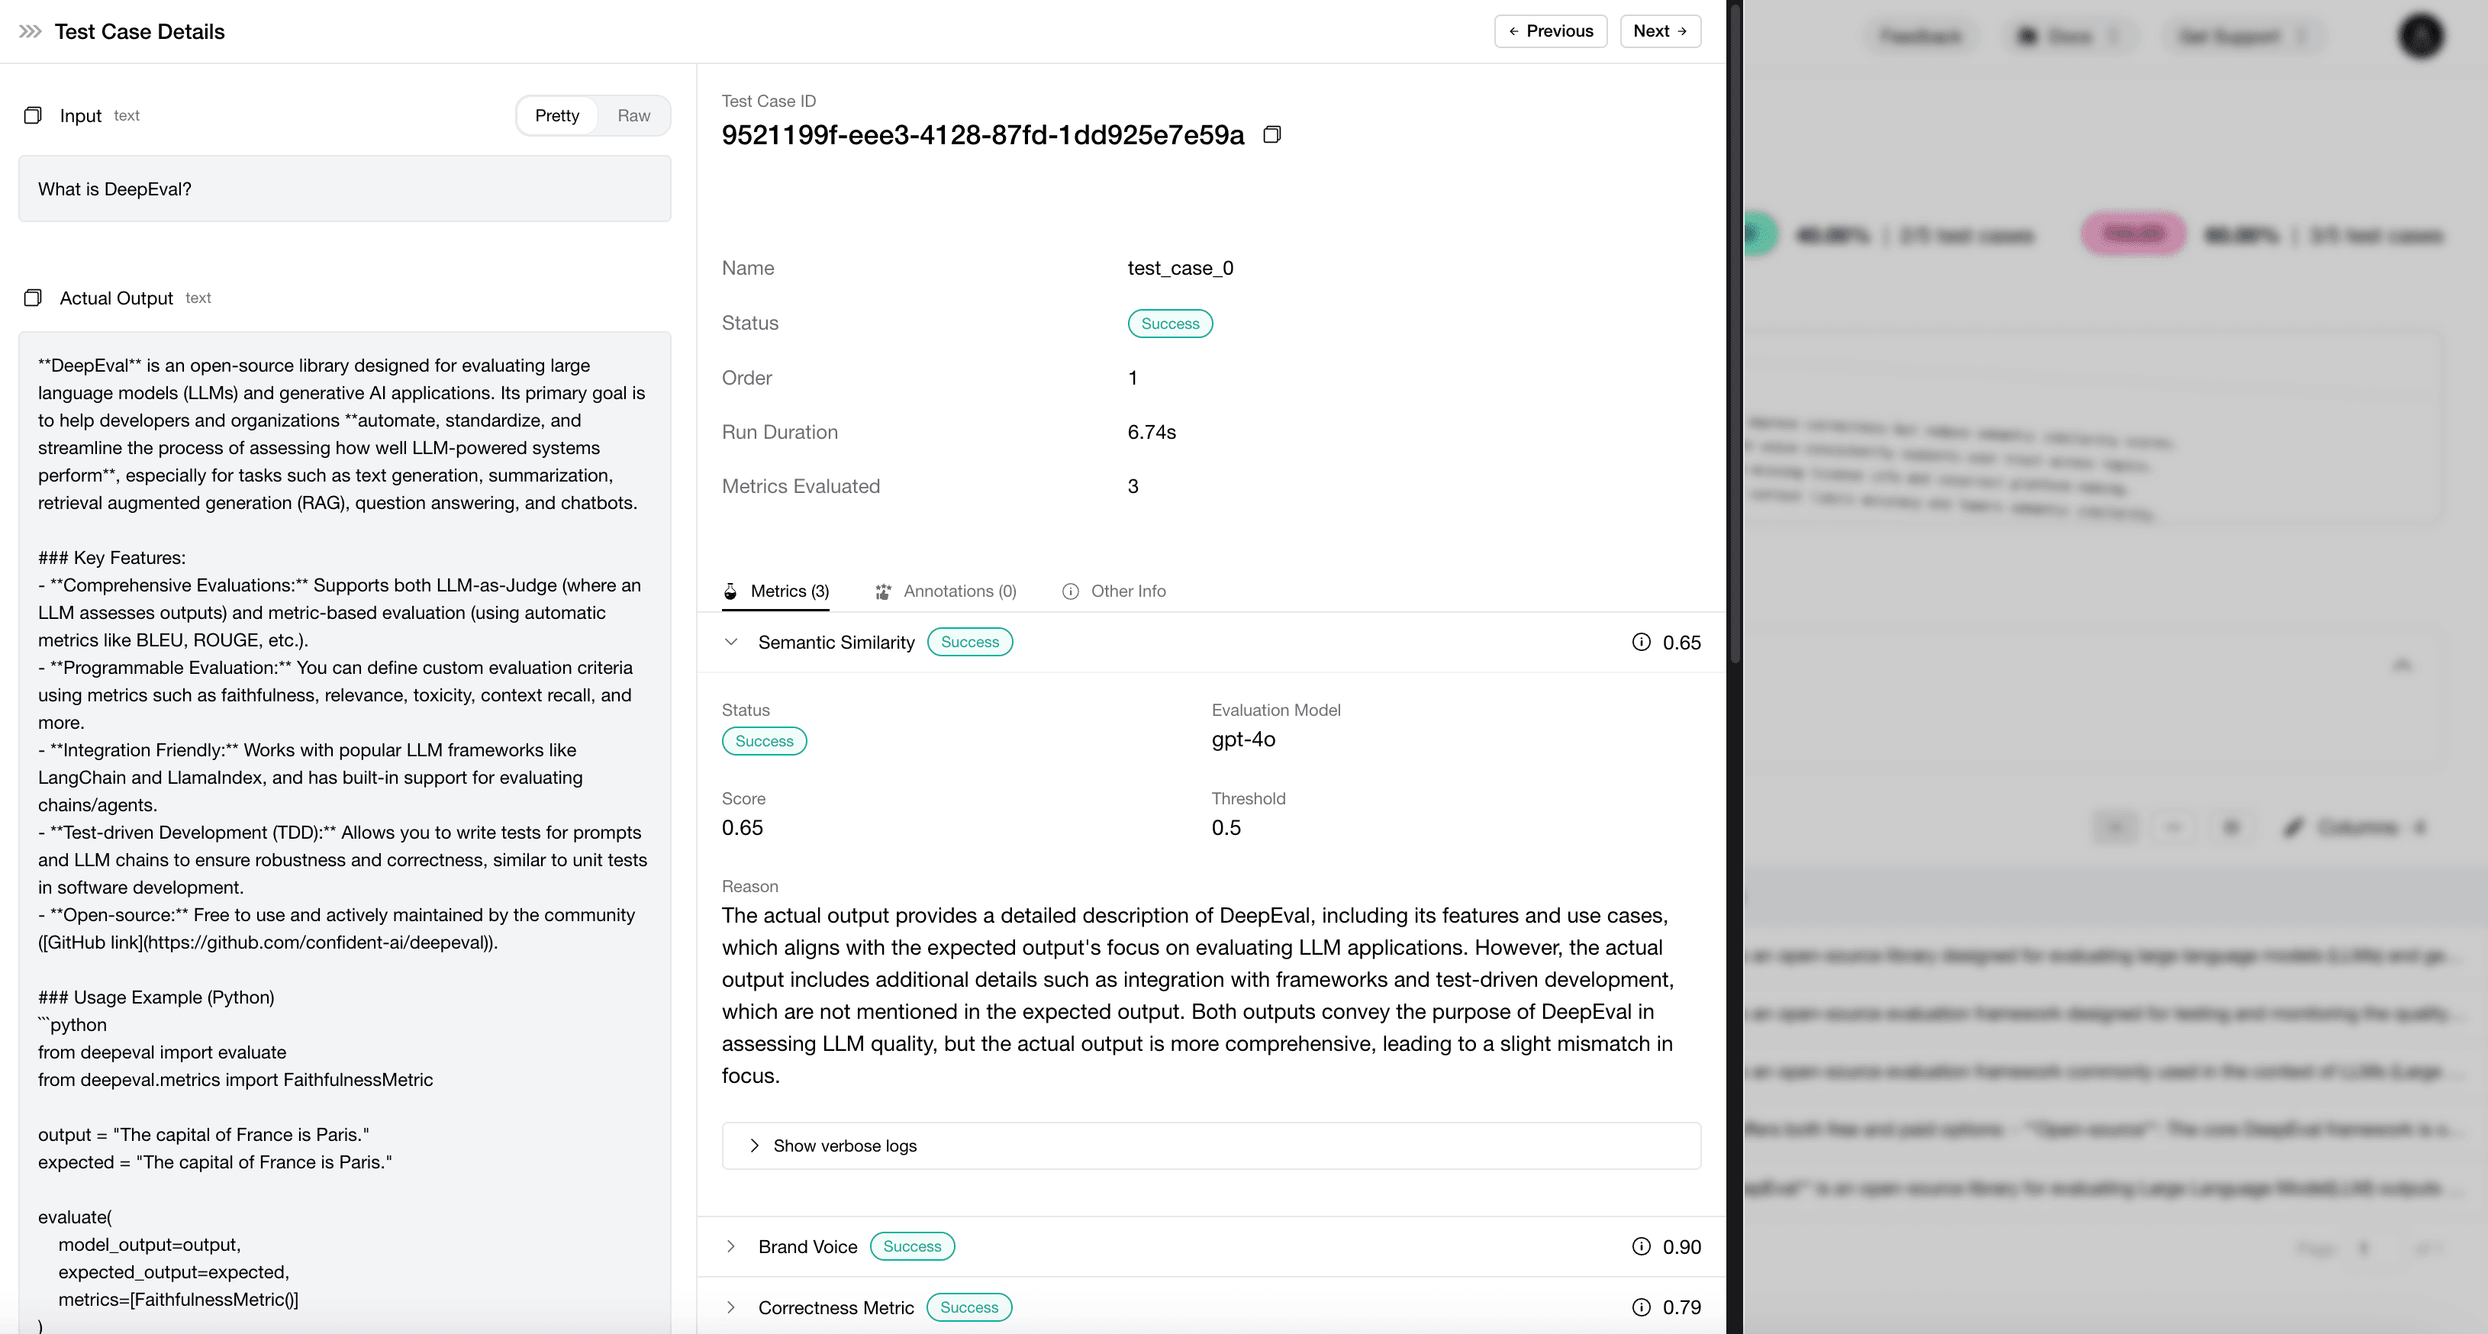Click the copy icon beside the Input label
Screen dimensions: 2488x1334
click(33, 115)
